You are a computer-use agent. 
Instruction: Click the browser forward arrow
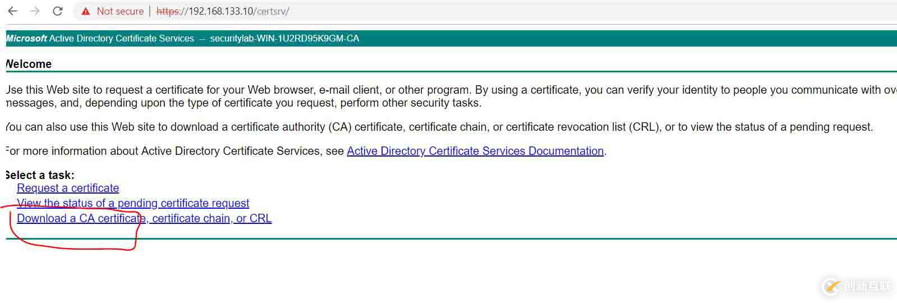click(35, 11)
